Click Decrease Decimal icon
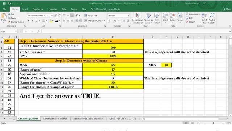The width and height of the screenshot is (232, 131). [x=128, y=21]
